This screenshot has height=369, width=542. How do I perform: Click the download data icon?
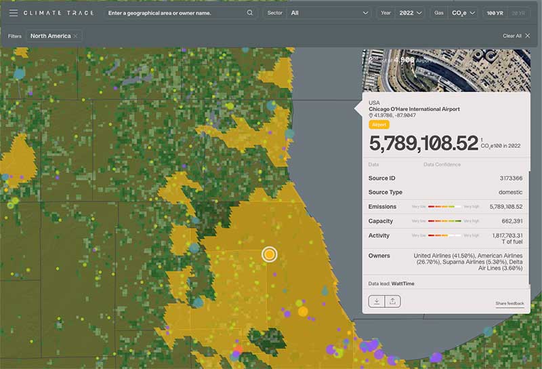coord(377,301)
